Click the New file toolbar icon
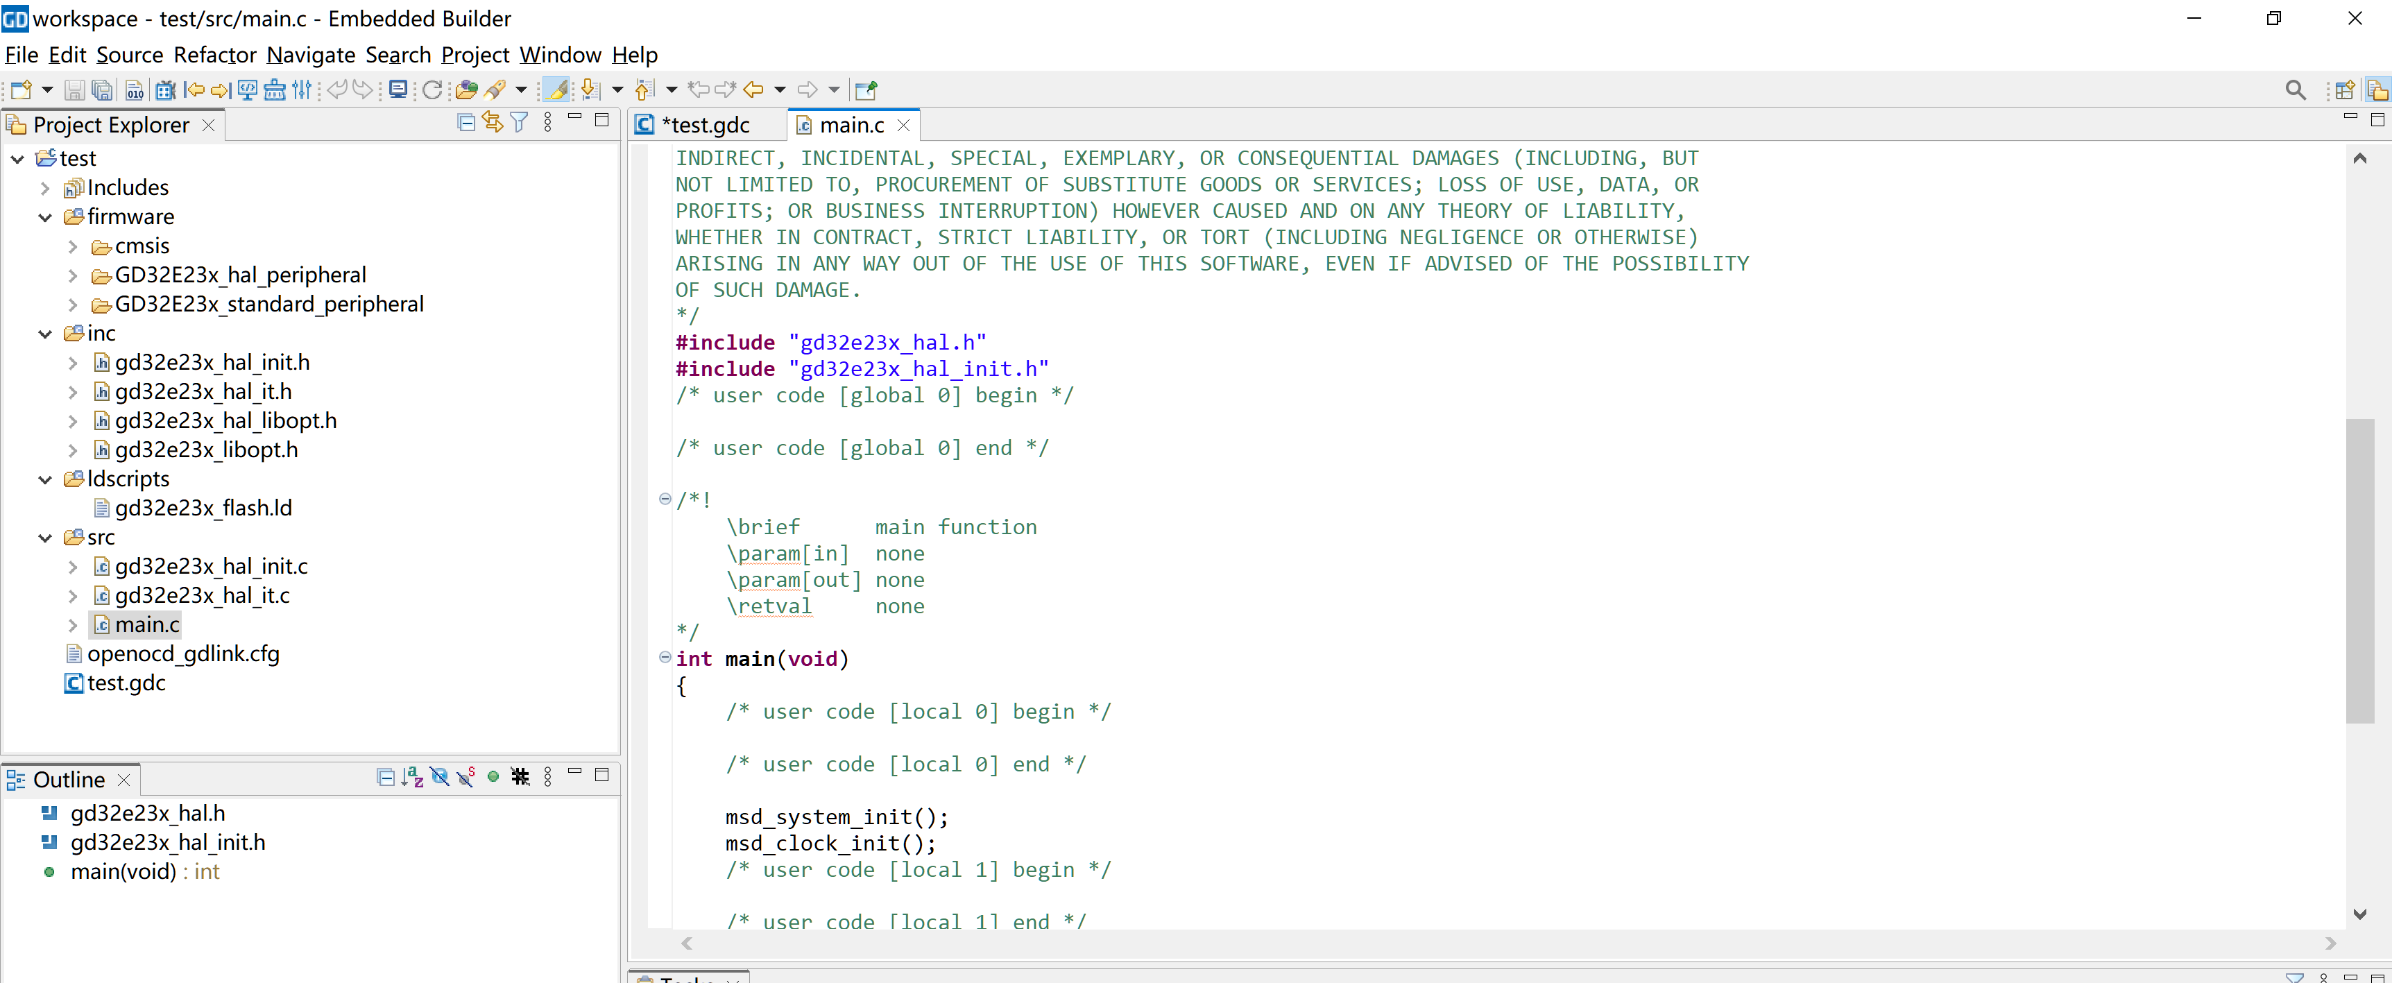2392x983 pixels. 20,90
